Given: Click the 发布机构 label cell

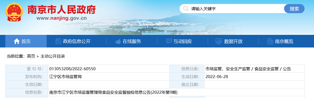Looking at the screenshot, I should coord(27,77).
